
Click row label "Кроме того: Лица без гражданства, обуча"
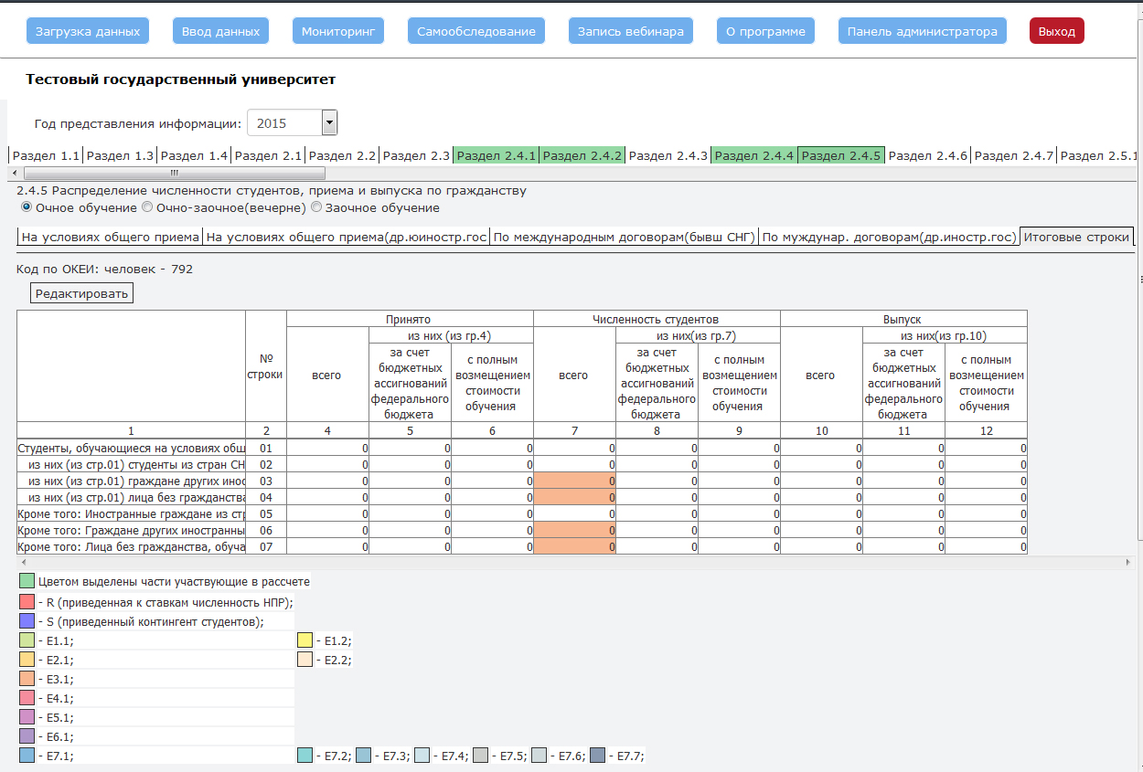(x=132, y=546)
